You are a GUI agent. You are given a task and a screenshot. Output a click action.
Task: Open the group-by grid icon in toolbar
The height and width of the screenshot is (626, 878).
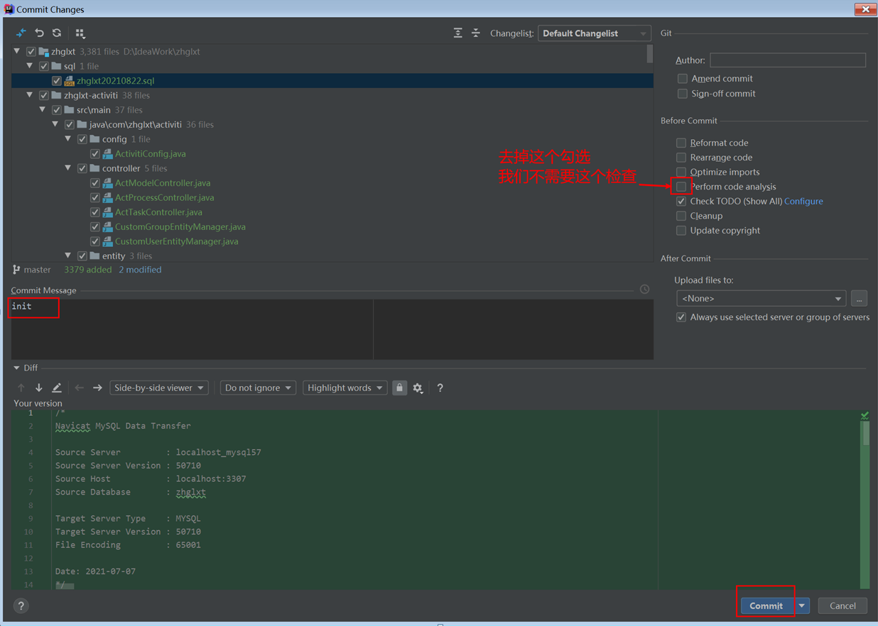click(x=80, y=33)
